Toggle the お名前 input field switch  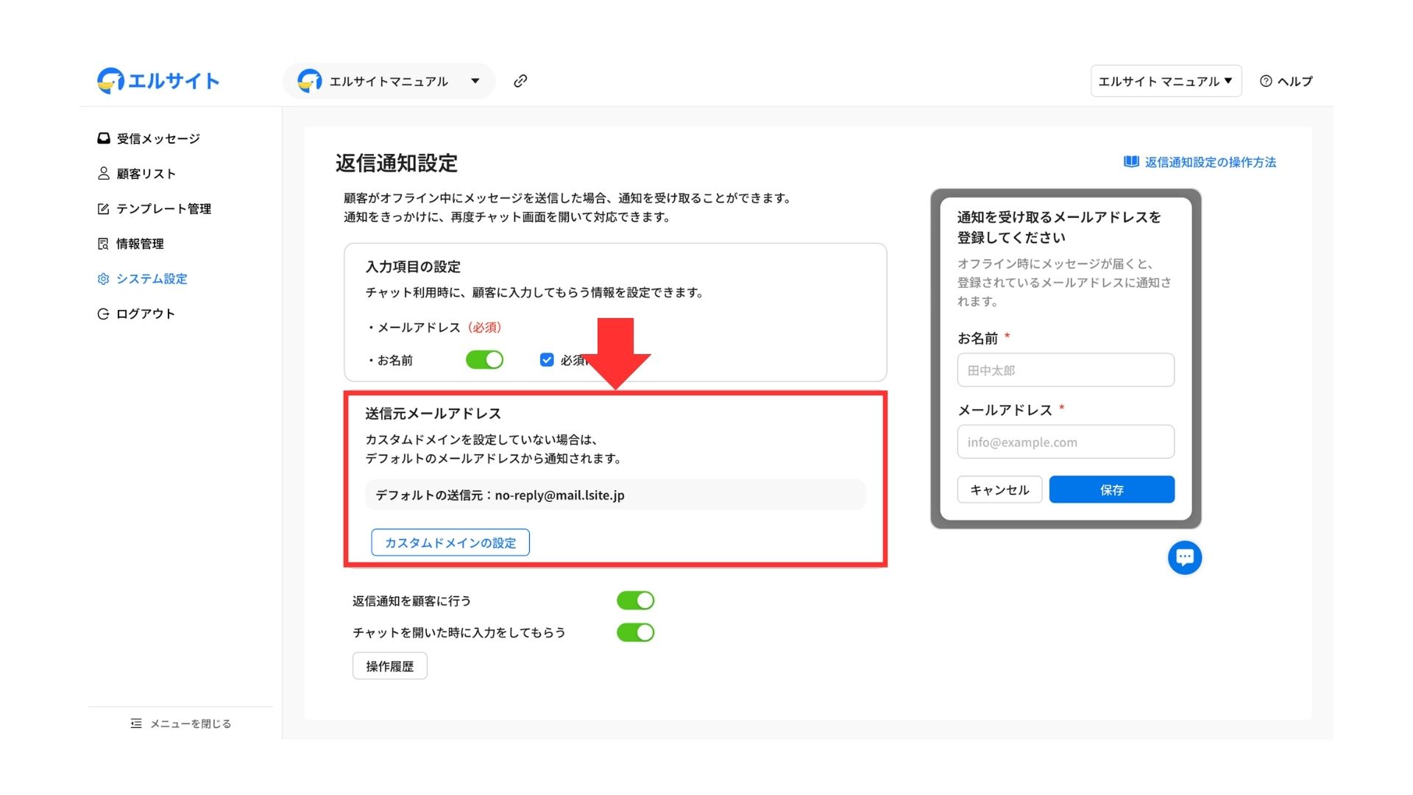[484, 360]
